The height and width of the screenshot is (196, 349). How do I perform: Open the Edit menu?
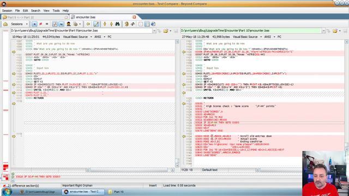click(x=26, y=11)
